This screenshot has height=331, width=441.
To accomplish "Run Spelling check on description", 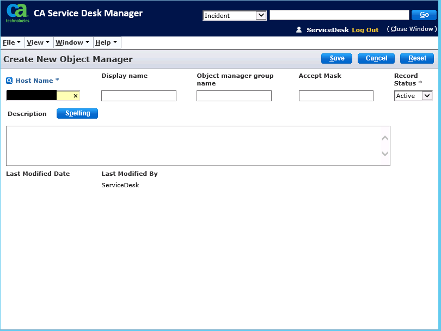I will (77, 113).
